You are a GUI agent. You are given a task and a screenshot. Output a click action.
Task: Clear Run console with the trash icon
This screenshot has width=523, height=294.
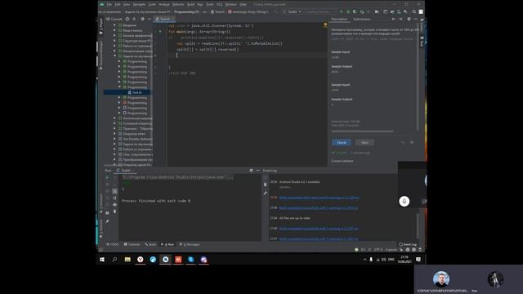(x=114, y=212)
